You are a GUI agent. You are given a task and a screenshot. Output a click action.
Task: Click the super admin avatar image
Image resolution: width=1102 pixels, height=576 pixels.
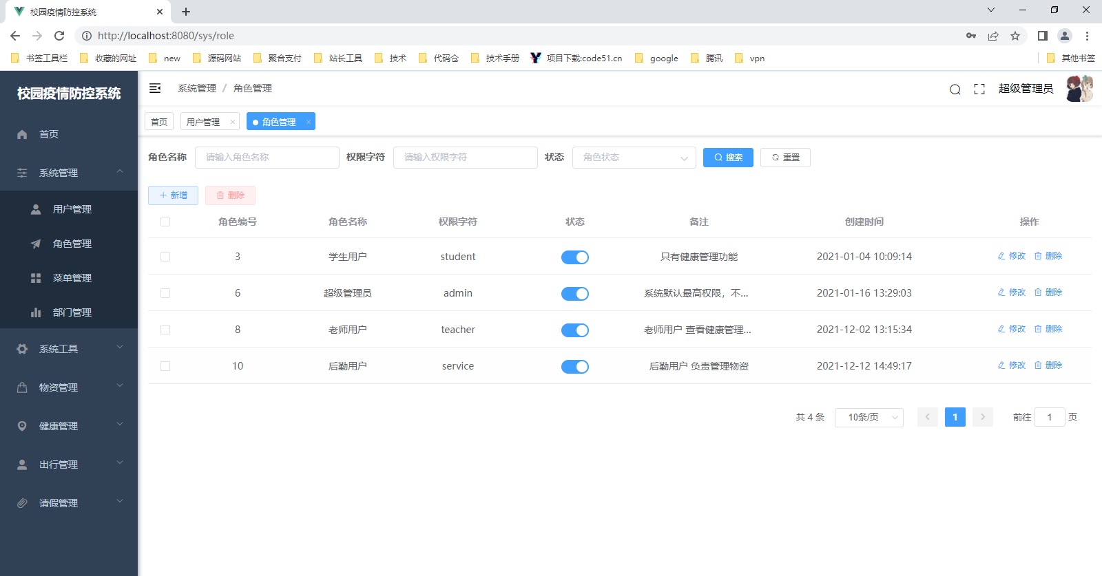(1079, 89)
